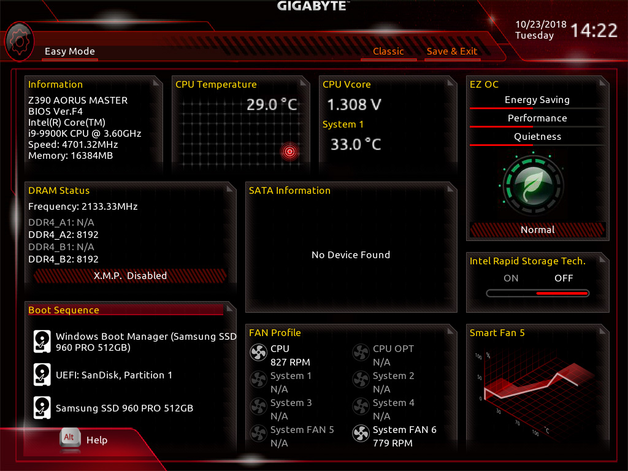Viewport: 628px width, 471px height.
Task: Click the UEFI SanDisk drive icon
Action: coord(42,375)
